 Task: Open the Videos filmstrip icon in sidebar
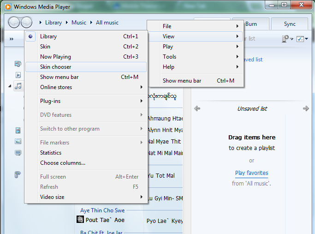[x=18, y=130]
